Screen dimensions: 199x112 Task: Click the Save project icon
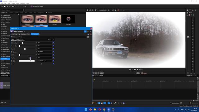tap(7, 6)
